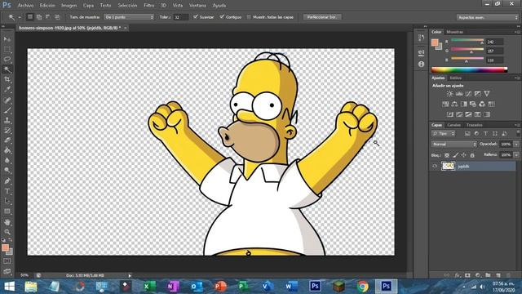
Task: Select the Crop tool
Action: tap(7, 79)
